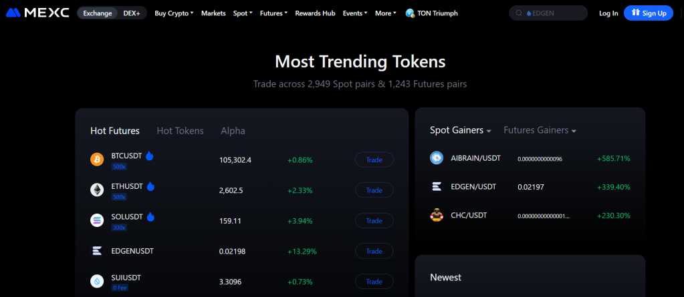Open the Futures Gainers dropdown
The width and height of the screenshot is (684, 297).
point(540,130)
